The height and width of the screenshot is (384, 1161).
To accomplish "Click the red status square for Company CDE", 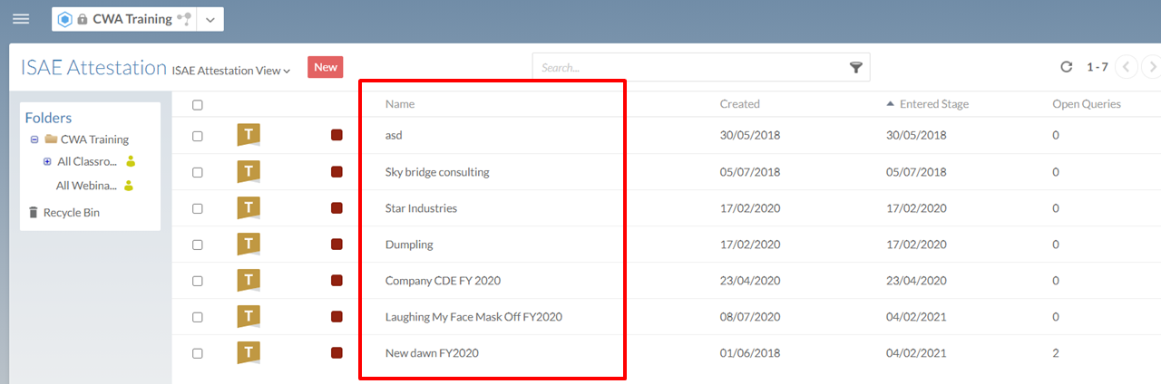I will [337, 281].
